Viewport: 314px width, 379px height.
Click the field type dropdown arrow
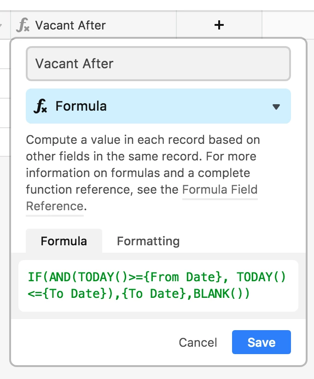click(x=276, y=107)
